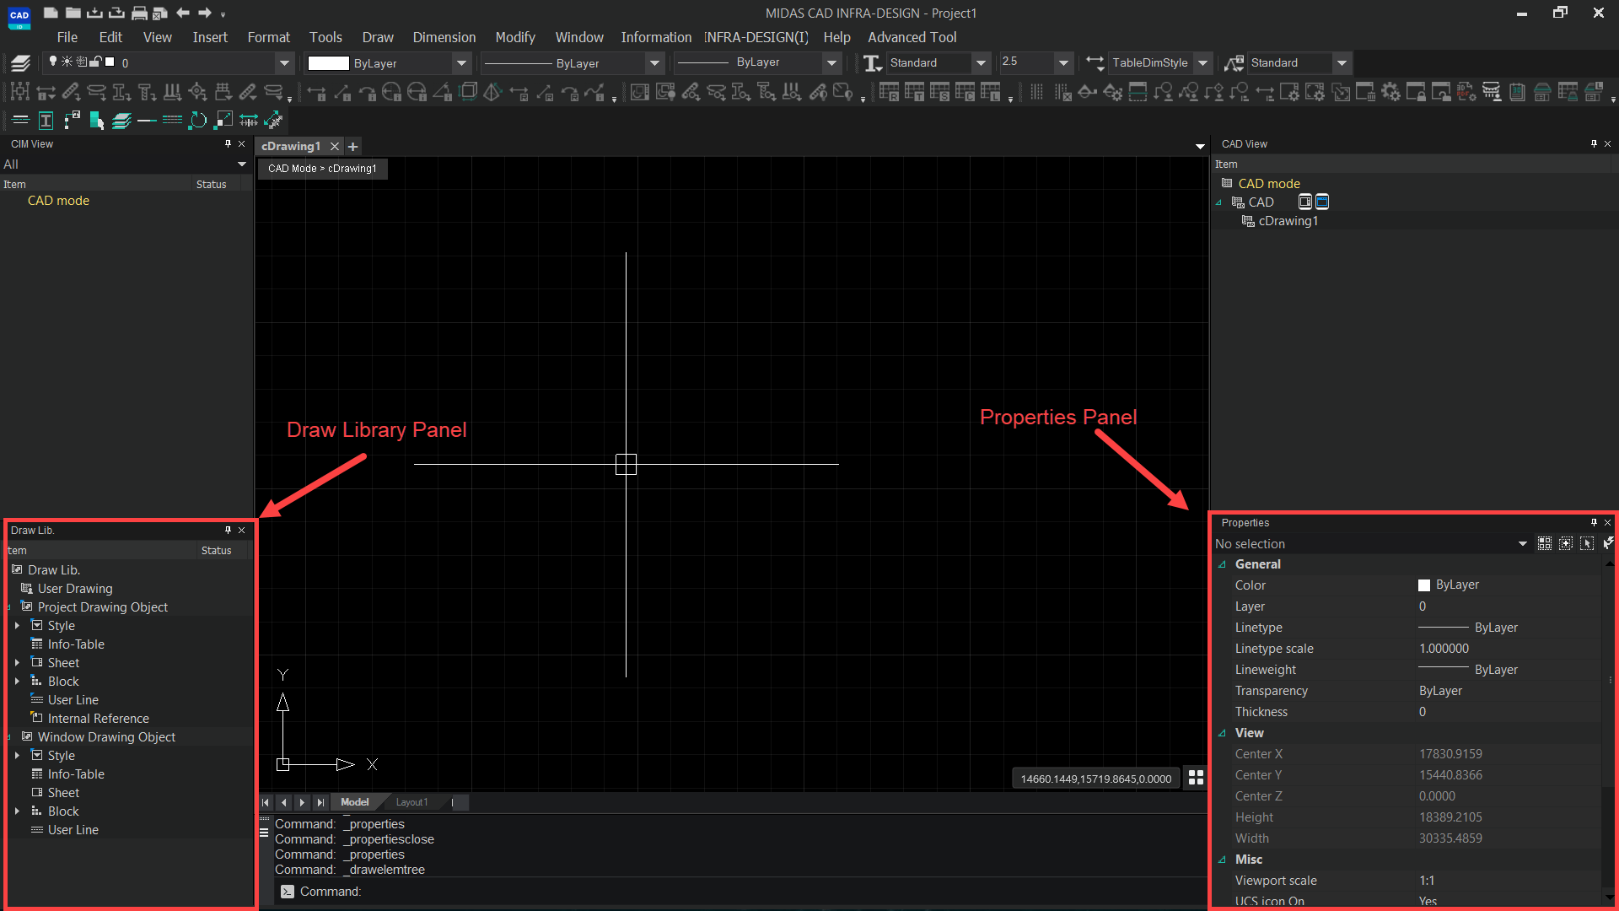1619x911 pixels.
Task: Click the first-layout navigation arrow
Action: coord(266,803)
